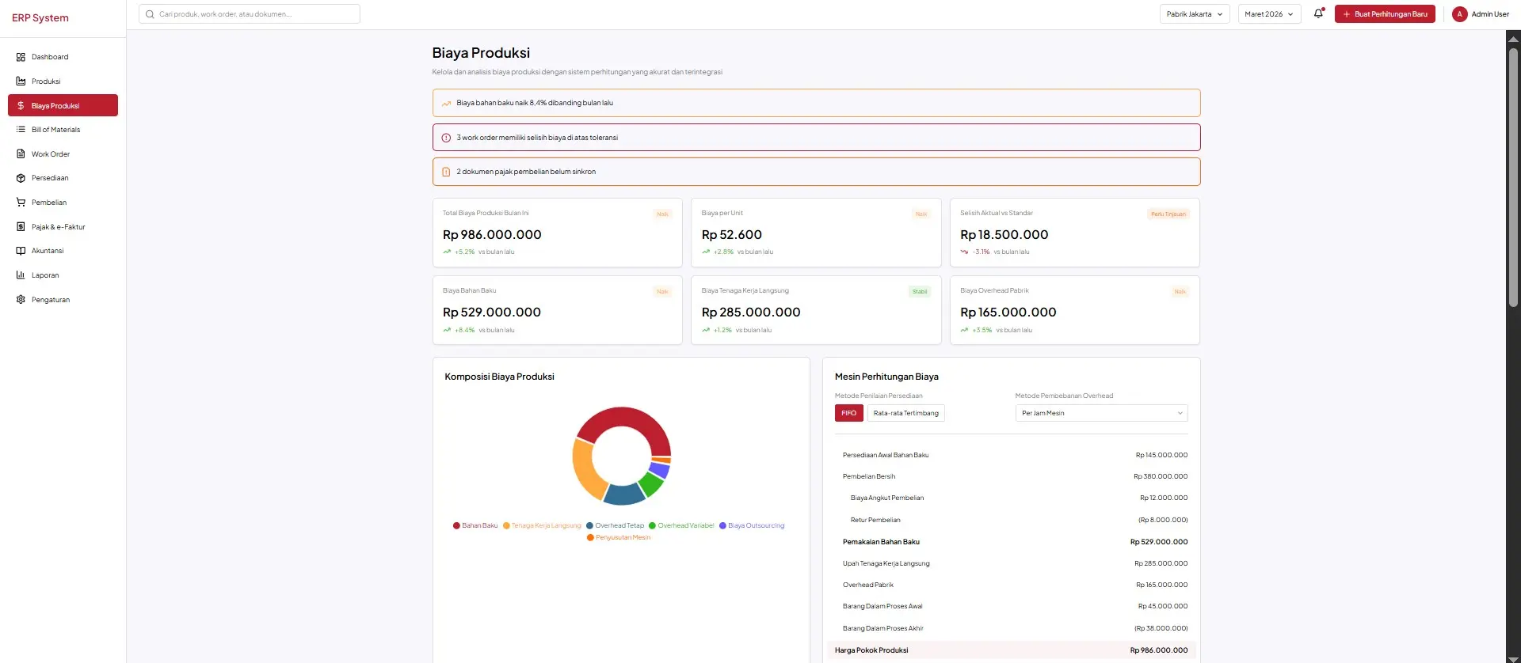Click the Bill of Materials list icon
Viewport: 1521px width, 663px height.
tap(21, 130)
